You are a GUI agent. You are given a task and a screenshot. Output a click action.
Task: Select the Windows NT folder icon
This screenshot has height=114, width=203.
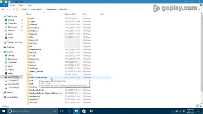(28, 99)
